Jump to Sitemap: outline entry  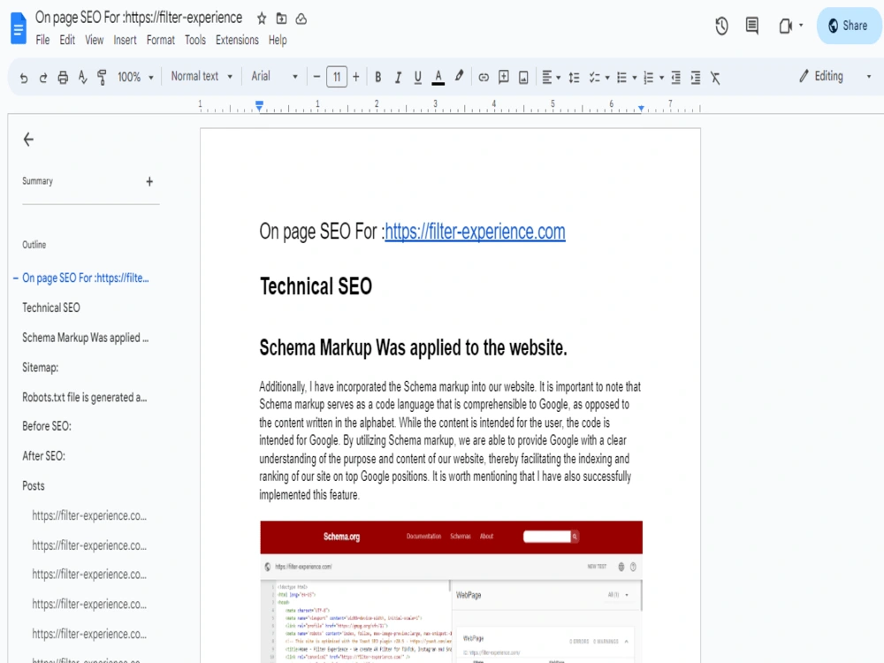(40, 368)
